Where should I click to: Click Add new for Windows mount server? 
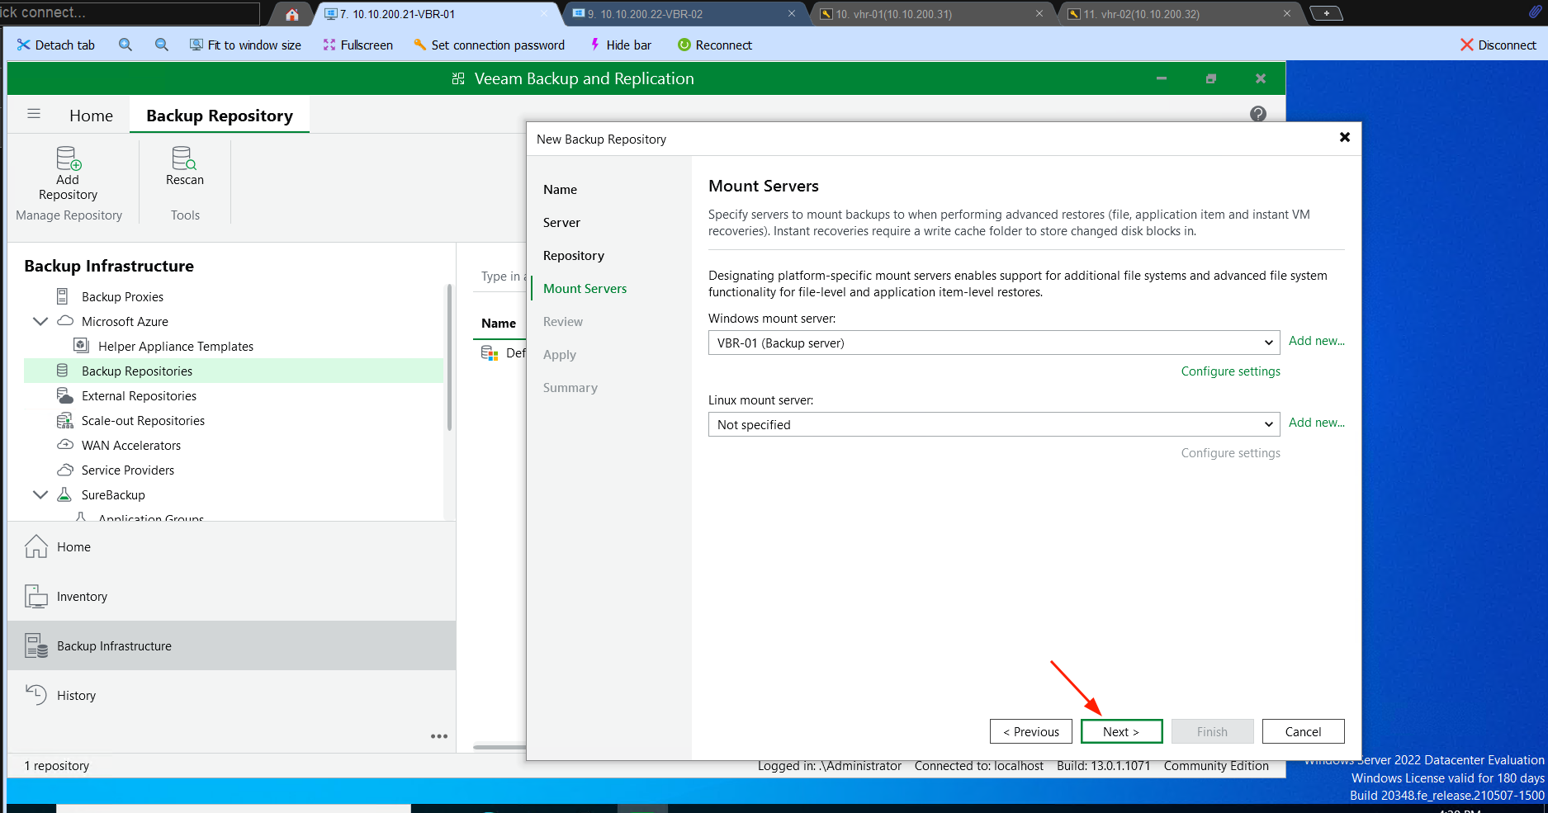pos(1316,341)
